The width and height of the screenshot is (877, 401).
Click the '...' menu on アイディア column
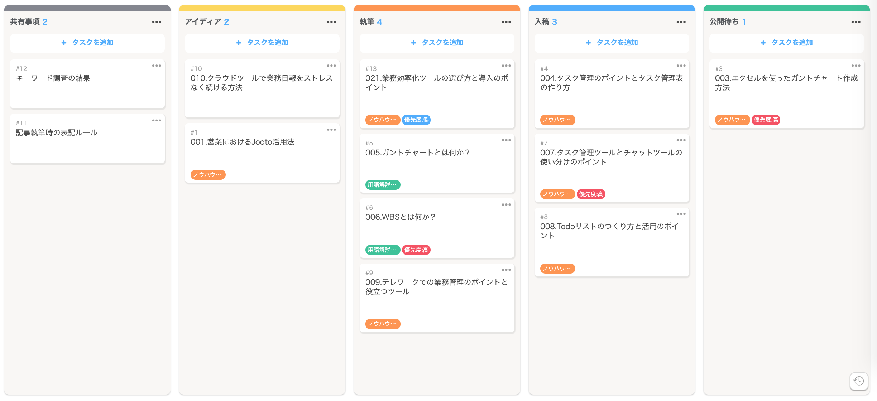click(333, 21)
